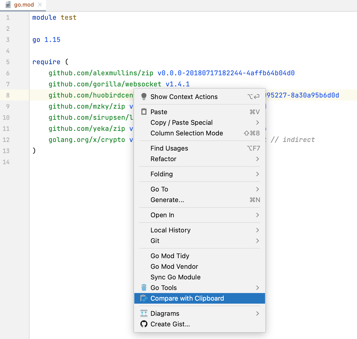Click github.com/yeka/zip dependency path

point(87,129)
